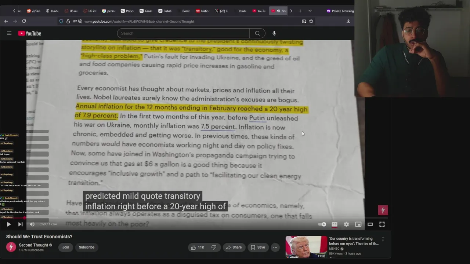
Task: Open Second Thought channel avatar
Action: [x=11, y=247]
